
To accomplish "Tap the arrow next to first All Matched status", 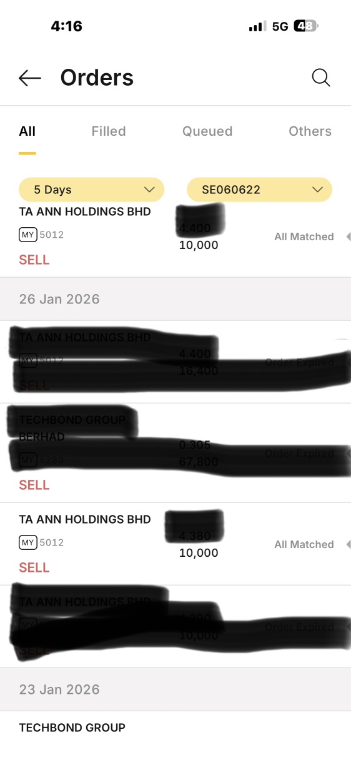I will 348,236.
